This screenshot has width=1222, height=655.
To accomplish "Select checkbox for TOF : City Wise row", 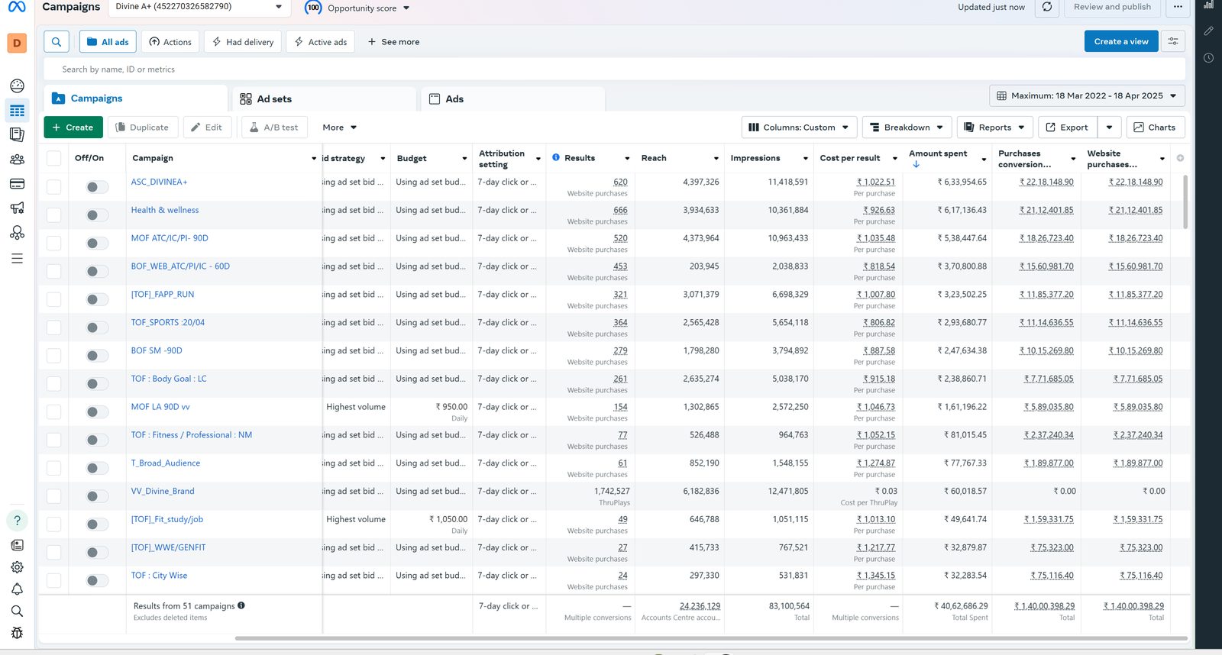I will [x=53, y=580].
